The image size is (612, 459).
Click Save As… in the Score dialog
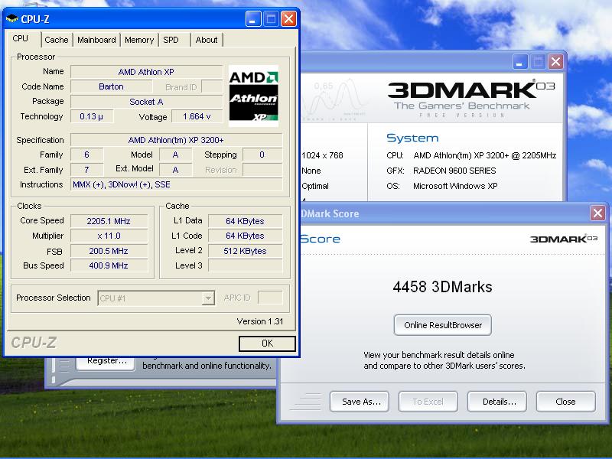[x=360, y=402]
